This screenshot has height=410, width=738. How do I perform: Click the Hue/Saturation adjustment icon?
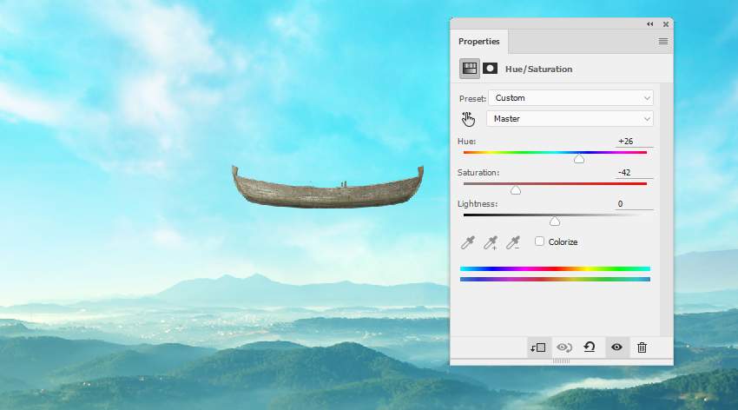(469, 69)
